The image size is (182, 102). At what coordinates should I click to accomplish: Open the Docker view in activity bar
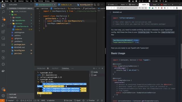[x=3, y=71]
